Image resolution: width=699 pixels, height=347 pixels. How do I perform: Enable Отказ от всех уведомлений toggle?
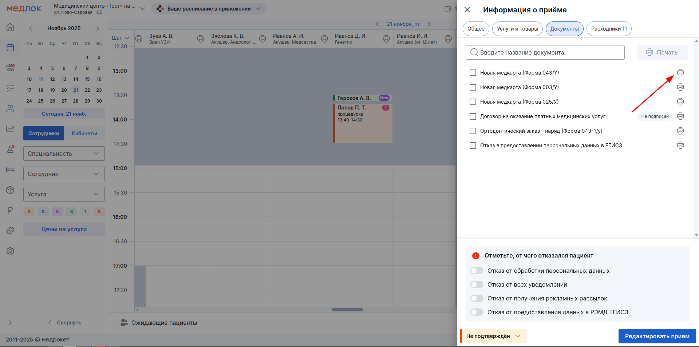coord(477,284)
